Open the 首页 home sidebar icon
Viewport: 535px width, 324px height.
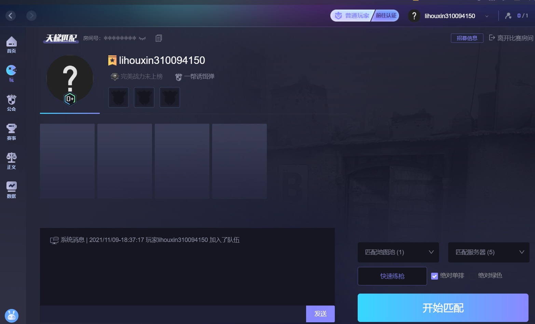tap(11, 45)
